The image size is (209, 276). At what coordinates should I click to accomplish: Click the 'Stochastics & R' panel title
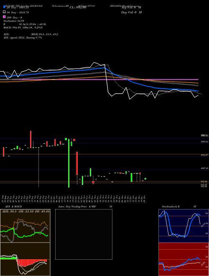[171, 207]
